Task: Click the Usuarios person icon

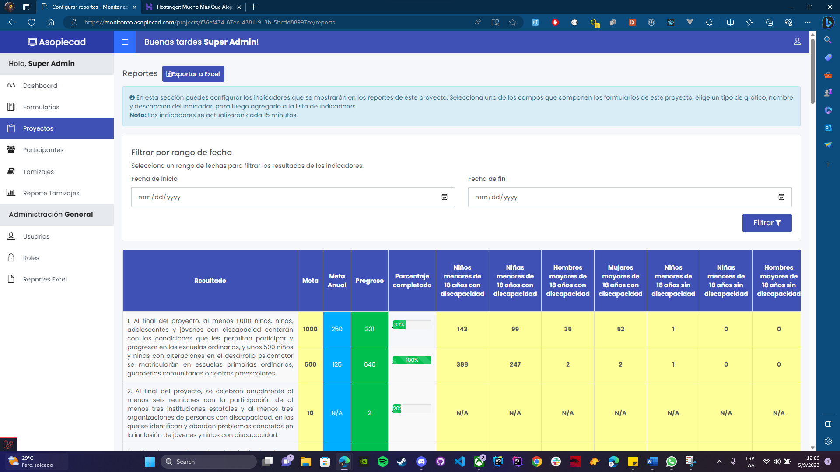Action: 11,236
